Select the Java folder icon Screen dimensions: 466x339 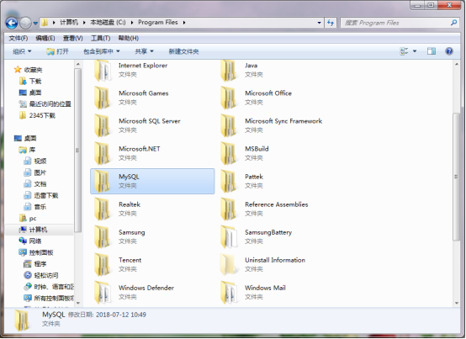(x=228, y=70)
